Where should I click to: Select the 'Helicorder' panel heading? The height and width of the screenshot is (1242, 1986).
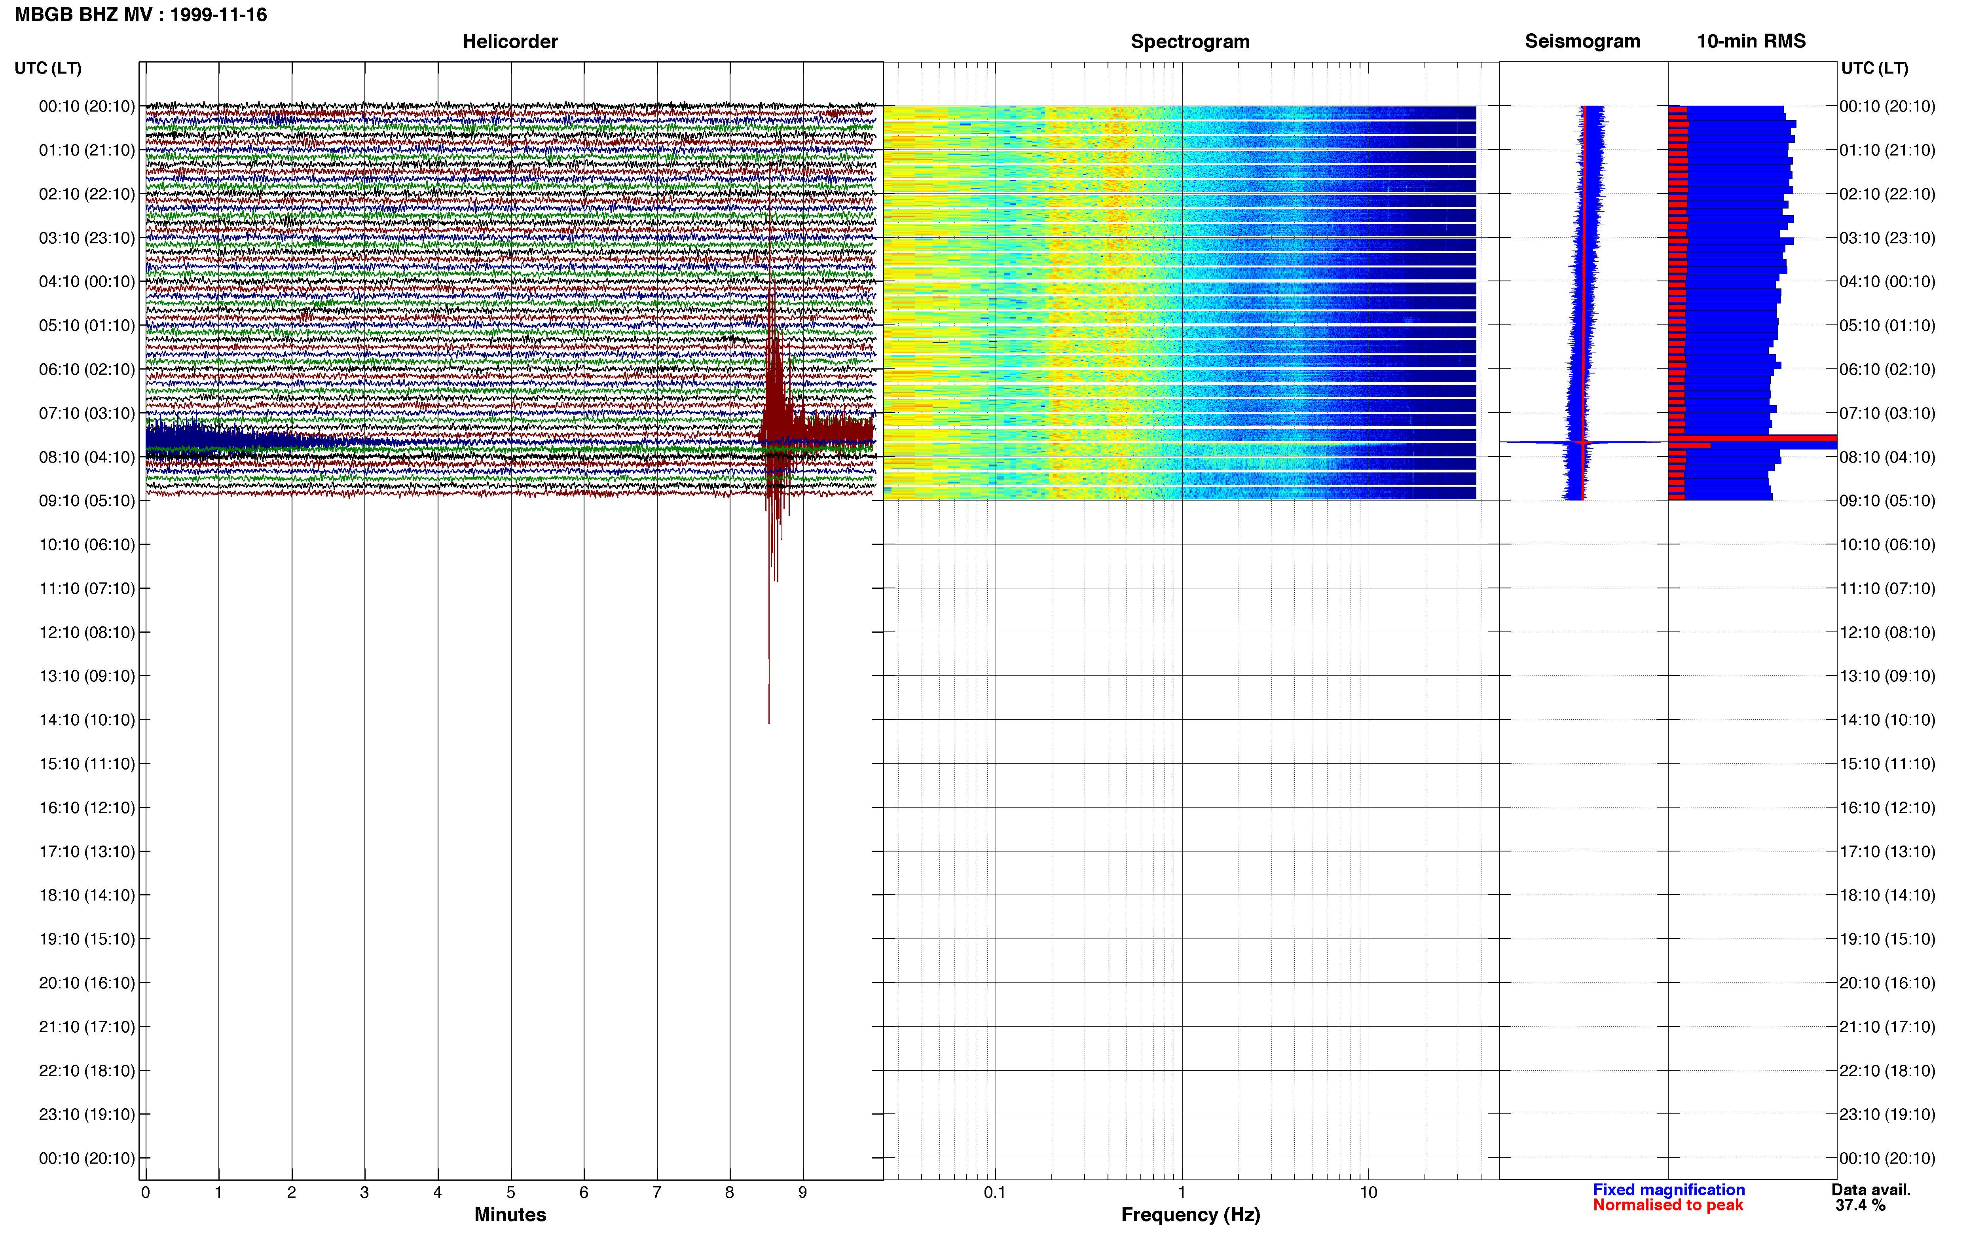(x=510, y=41)
